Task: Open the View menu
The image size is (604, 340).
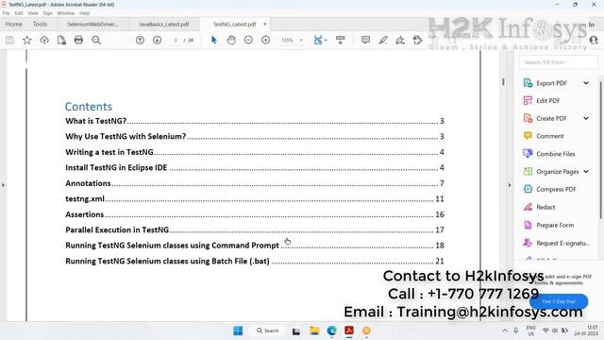Action: pos(33,13)
